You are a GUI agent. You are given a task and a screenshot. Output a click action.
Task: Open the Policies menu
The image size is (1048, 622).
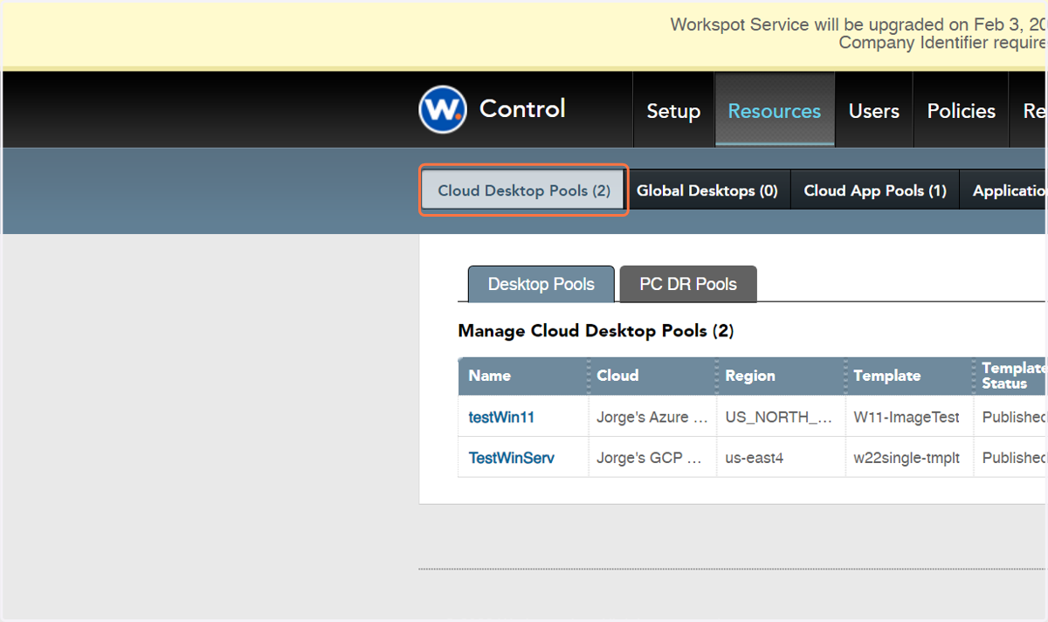[962, 111]
